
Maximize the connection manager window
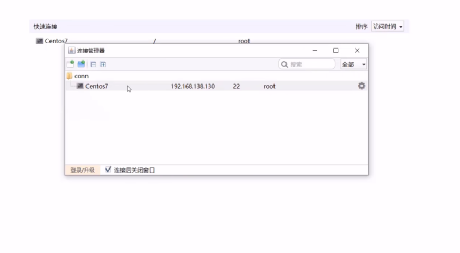pyautogui.click(x=336, y=50)
